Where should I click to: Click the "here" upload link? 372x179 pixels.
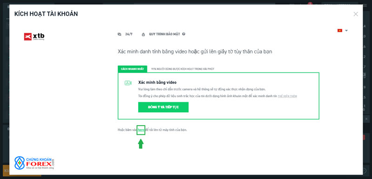[x=141, y=130]
